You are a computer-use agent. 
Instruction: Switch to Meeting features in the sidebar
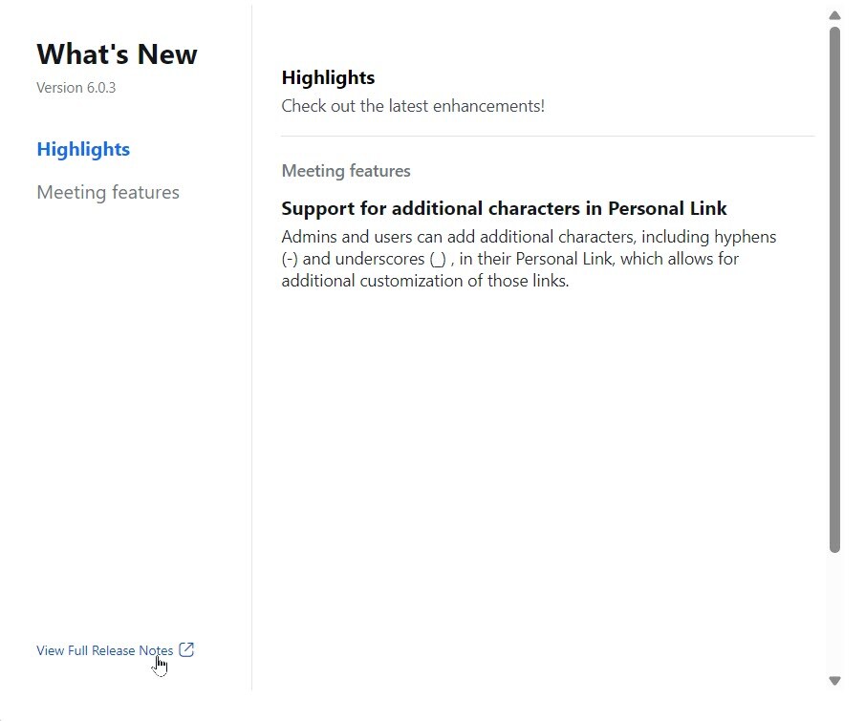click(x=108, y=192)
